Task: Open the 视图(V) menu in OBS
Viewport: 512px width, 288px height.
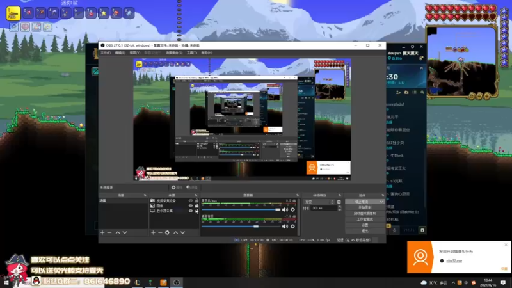Action: (135, 52)
